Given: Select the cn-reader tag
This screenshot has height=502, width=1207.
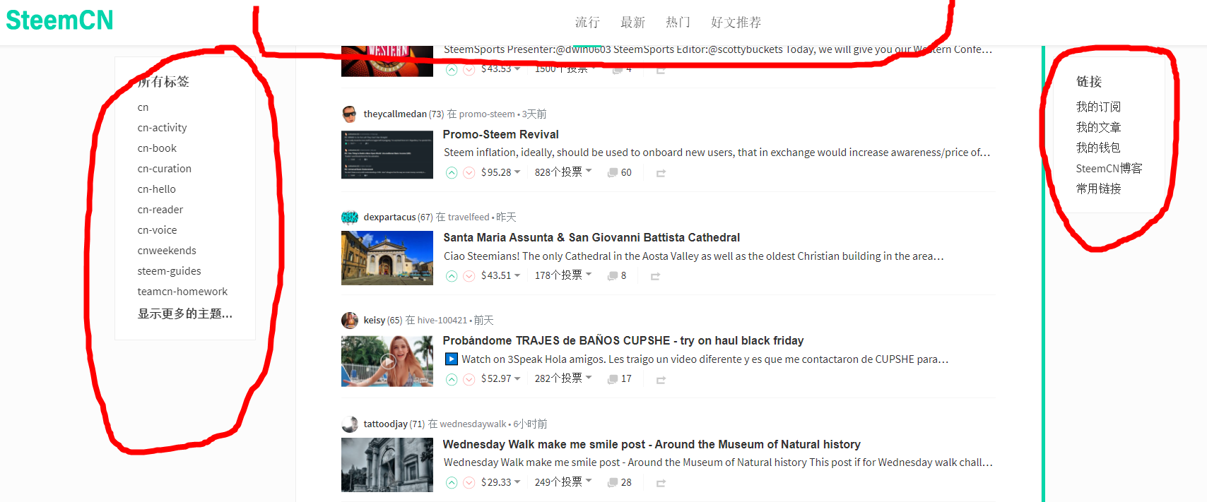Looking at the screenshot, I should coord(160,210).
